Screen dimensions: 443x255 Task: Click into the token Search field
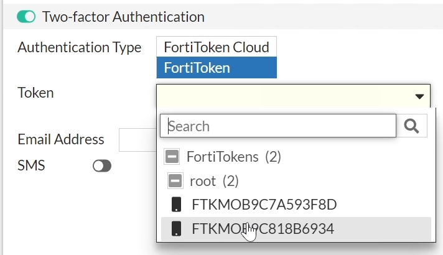(x=278, y=126)
